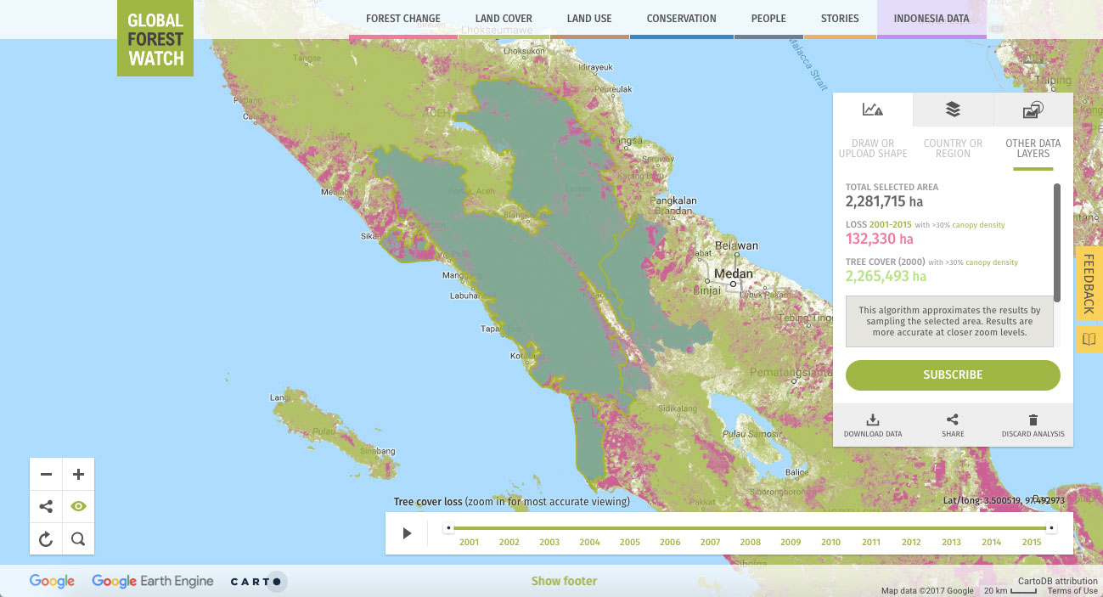Click the Google Earth Engine logo
Screen dimensions: 1103x597
point(153,582)
